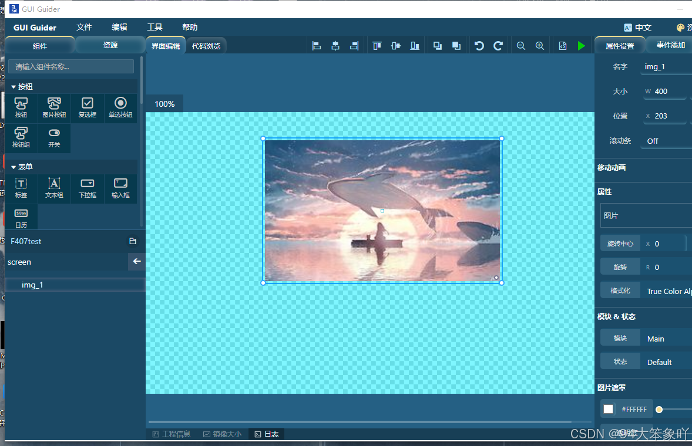This screenshot has width=692, height=446.
Task: Click the 中文 language button
Action: [x=638, y=28]
